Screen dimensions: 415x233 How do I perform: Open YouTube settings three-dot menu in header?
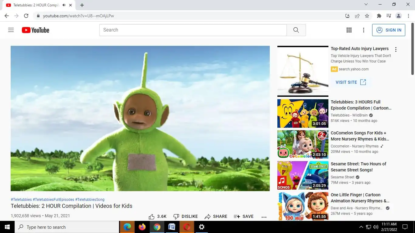(x=364, y=30)
